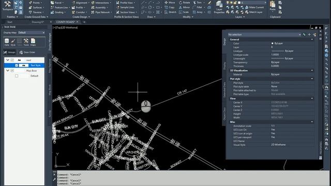Toggle the Default layer checkbox
The width and height of the screenshot is (331, 186).
tap(17, 76)
